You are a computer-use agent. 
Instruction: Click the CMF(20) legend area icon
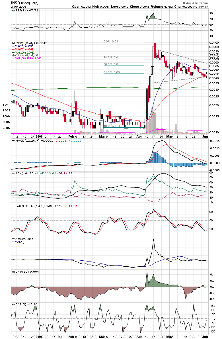click(x=13, y=271)
